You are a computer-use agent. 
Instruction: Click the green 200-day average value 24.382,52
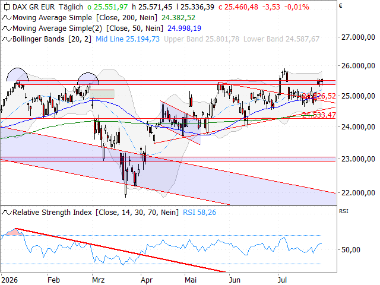(178, 18)
